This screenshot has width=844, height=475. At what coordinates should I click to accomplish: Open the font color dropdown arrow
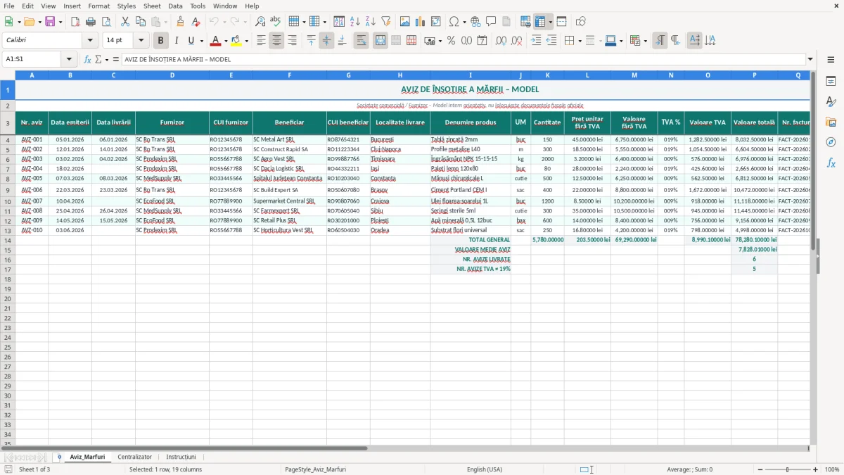(226, 41)
